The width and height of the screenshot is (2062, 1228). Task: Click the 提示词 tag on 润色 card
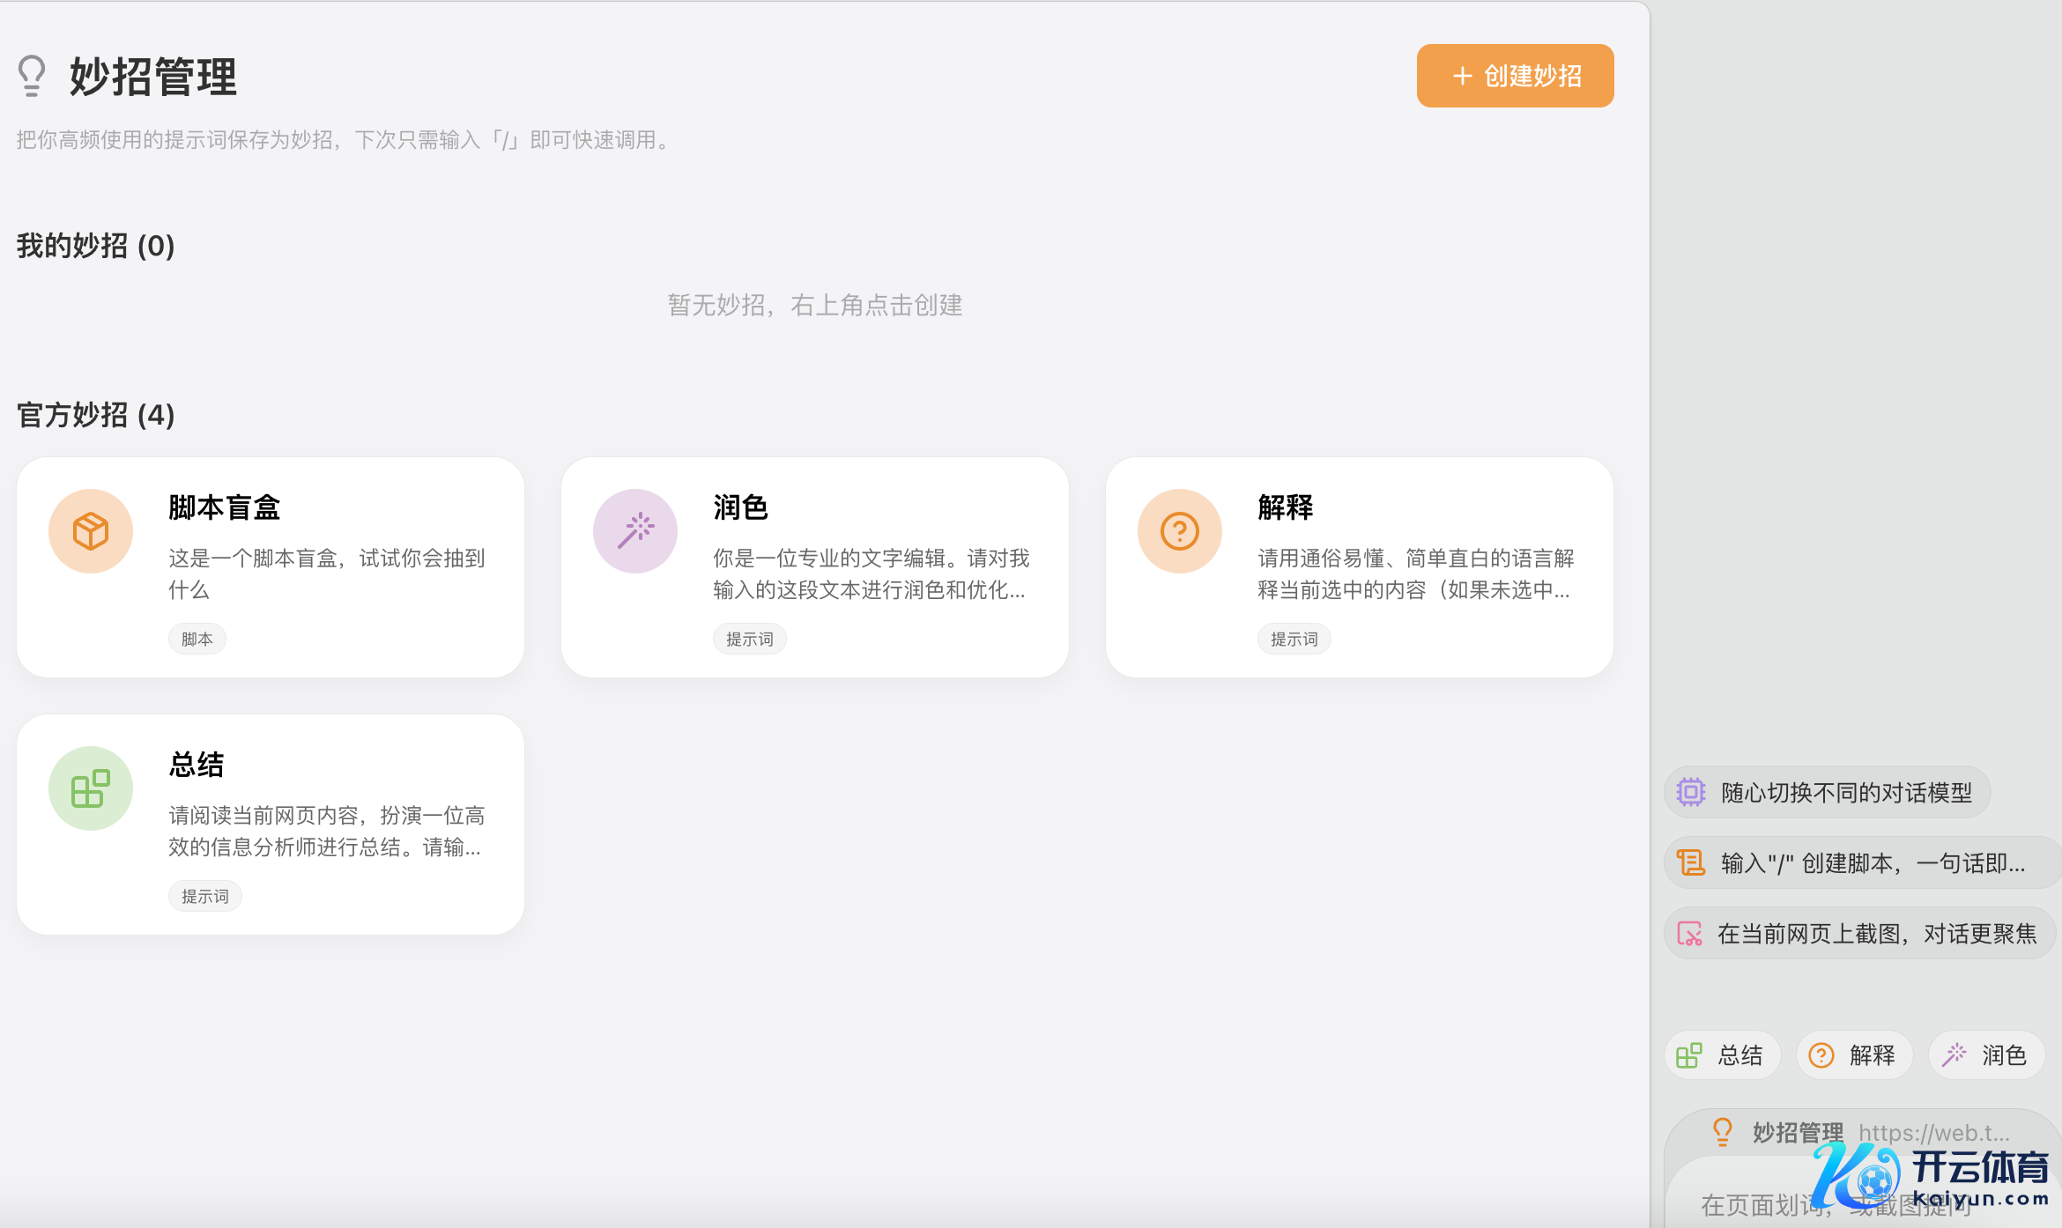749,639
